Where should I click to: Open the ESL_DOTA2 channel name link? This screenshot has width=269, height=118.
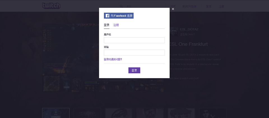click(189, 29)
